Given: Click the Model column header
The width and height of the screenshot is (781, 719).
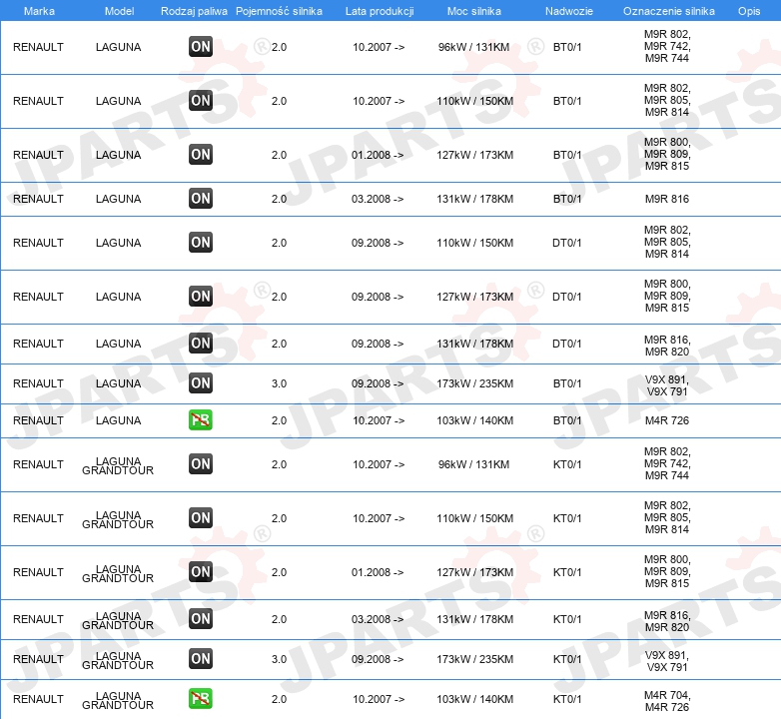Looking at the screenshot, I should pyautogui.click(x=119, y=11).
